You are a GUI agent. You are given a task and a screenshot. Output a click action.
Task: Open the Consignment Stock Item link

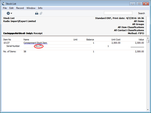pyautogui.click(x=35, y=43)
